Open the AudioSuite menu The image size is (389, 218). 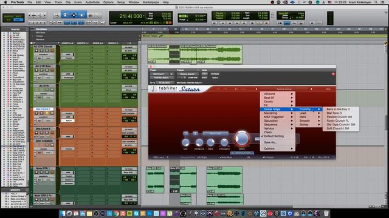point(92,2)
